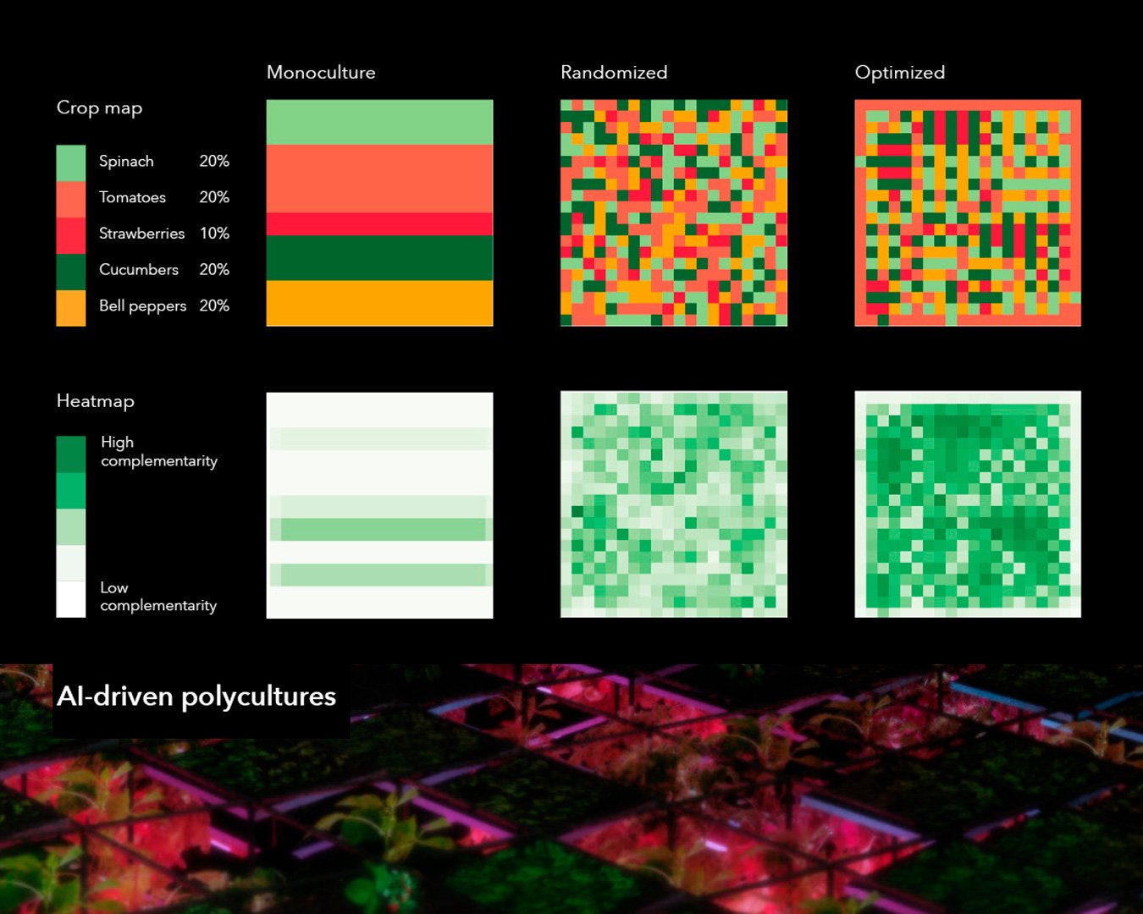1143x914 pixels.
Task: Select the Monoculture heatmap image
Action: click(x=379, y=505)
